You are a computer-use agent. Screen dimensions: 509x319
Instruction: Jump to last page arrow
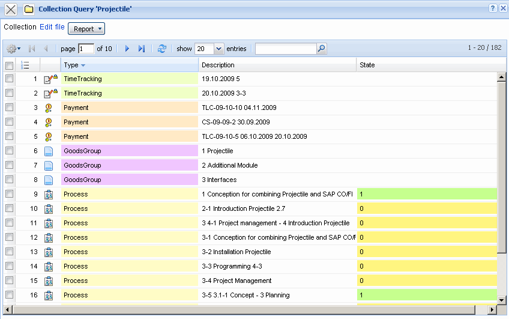142,49
